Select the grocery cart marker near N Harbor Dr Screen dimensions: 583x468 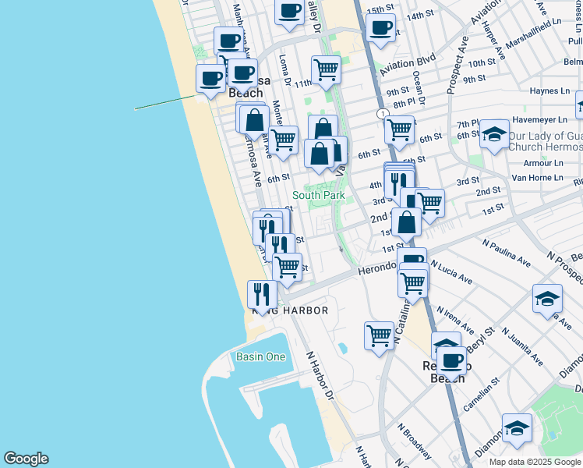[379, 339]
